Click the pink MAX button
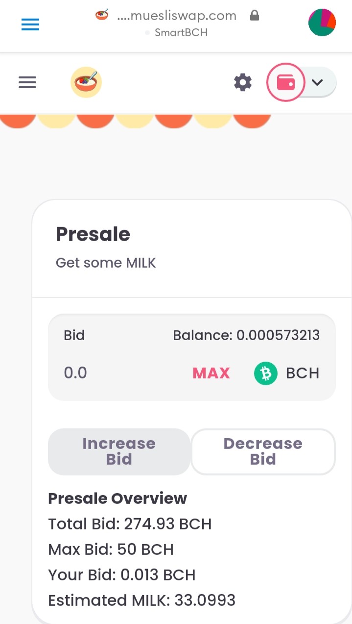The height and width of the screenshot is (624, 352). (x=211, y=373)
